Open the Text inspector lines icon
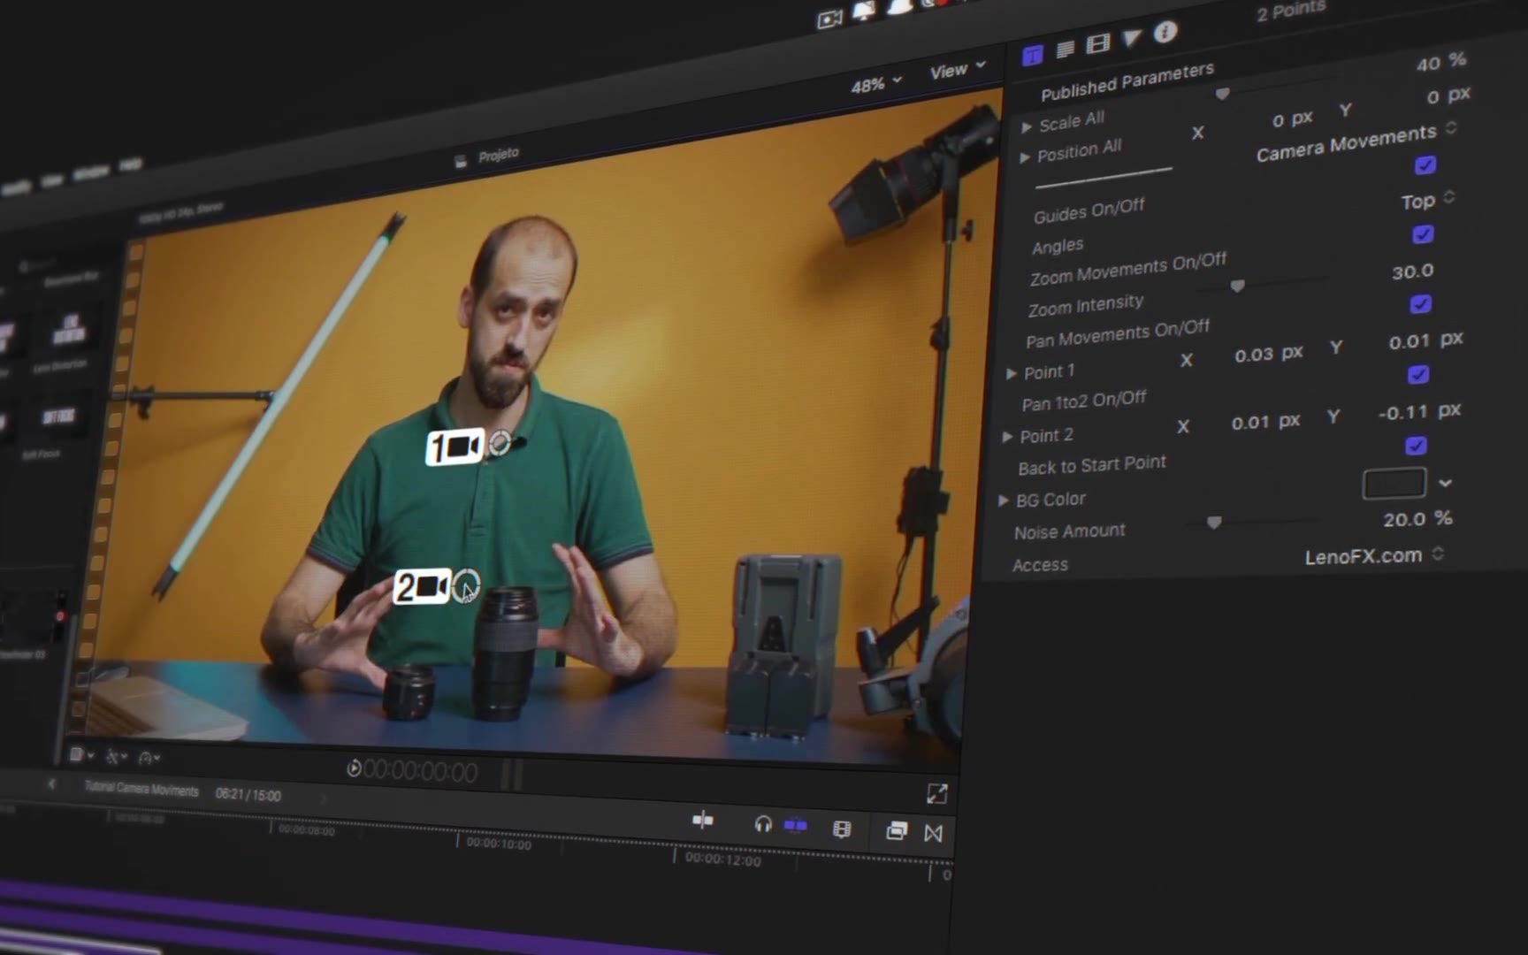 tap(1066, 50)
